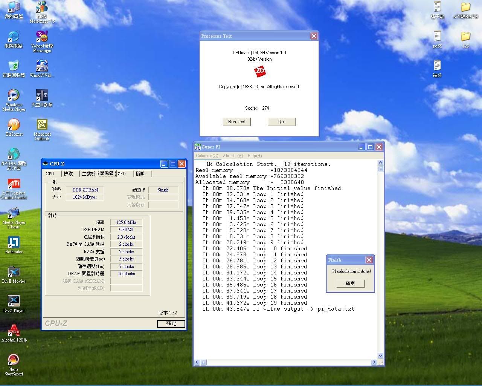Launch MSN Messenger 7.5 shortcut

42,12
